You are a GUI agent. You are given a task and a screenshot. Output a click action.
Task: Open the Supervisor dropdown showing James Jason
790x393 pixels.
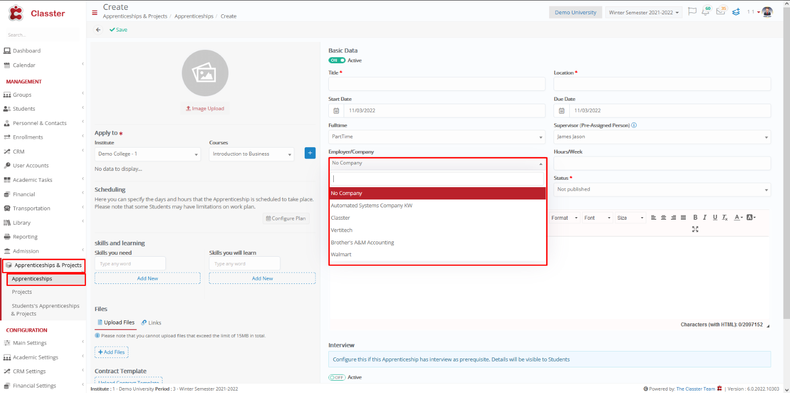[662, 137]
